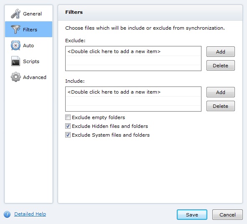Select the Filters tab label
Viewport: 247px width, 224px height.
point(30,30)
